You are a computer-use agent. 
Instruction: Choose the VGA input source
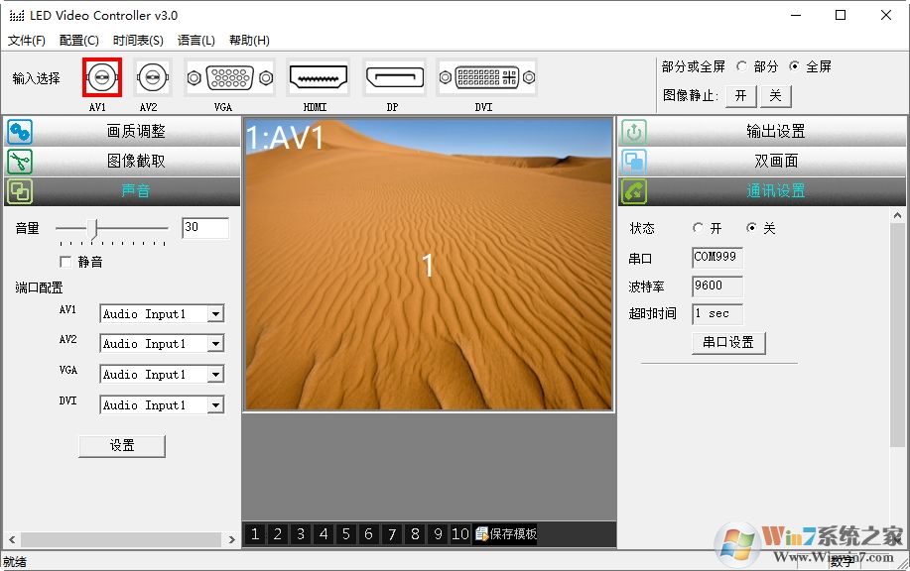(227, 77)
